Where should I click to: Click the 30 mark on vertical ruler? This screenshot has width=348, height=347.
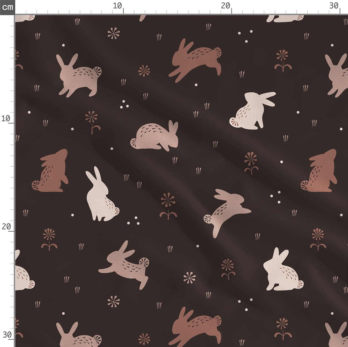click(7, 335)
